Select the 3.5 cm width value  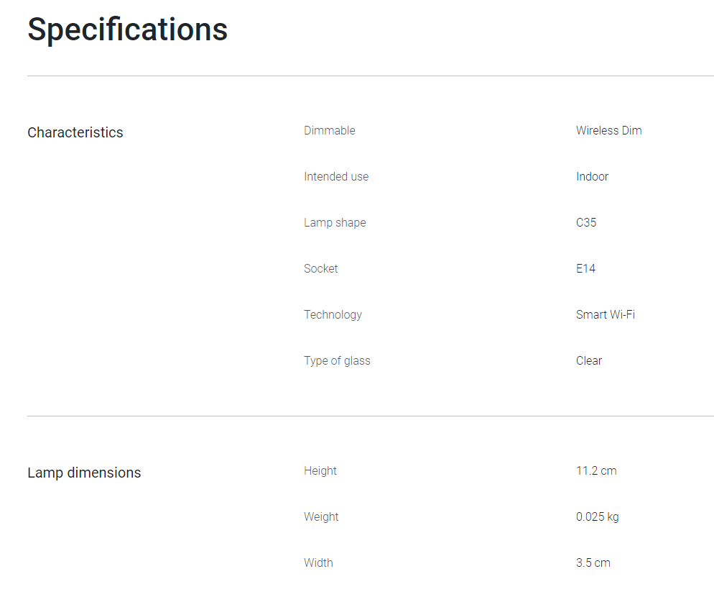[593, 562]
